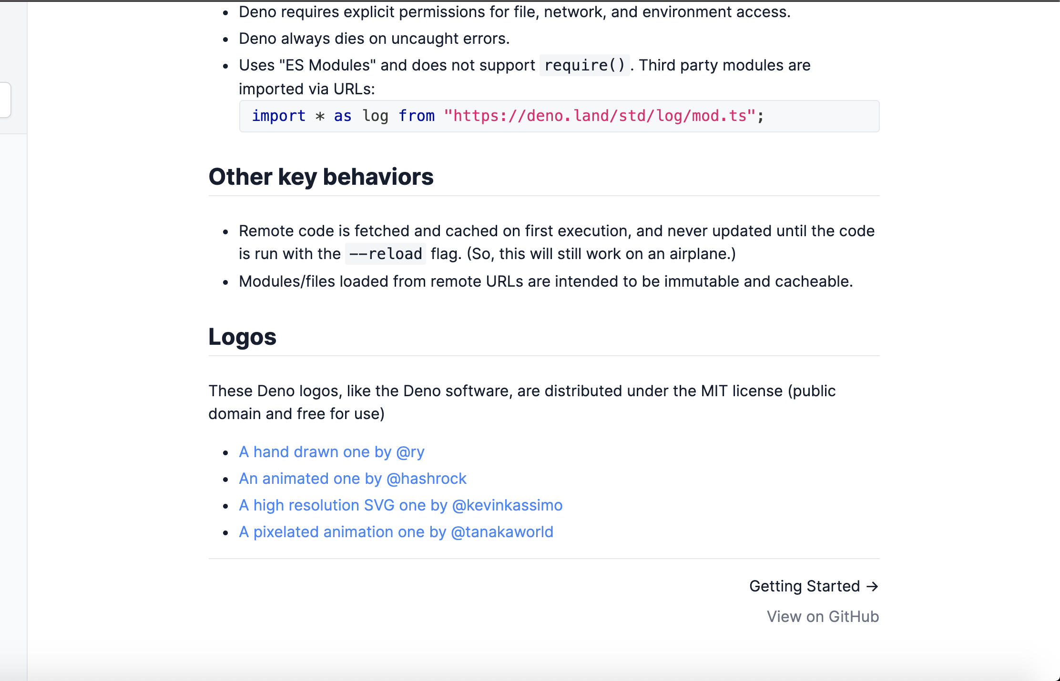Viewport: 1060px width, 681px height.
Task: Open the pixelated animation logo by @tanakaworld
Action: pyautogui.click(x=396, y=532)
